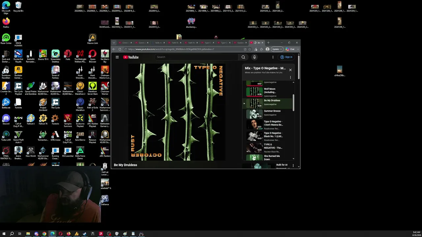Select the Razer Cortex desktop icon
Image resolution: width=422 pixels, height=237 pixels.
(6, 39)
